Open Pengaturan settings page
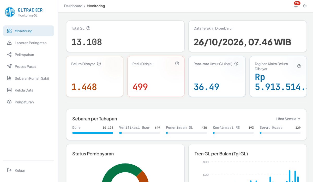Screen dimensions: 313x182 click(28, 102)
